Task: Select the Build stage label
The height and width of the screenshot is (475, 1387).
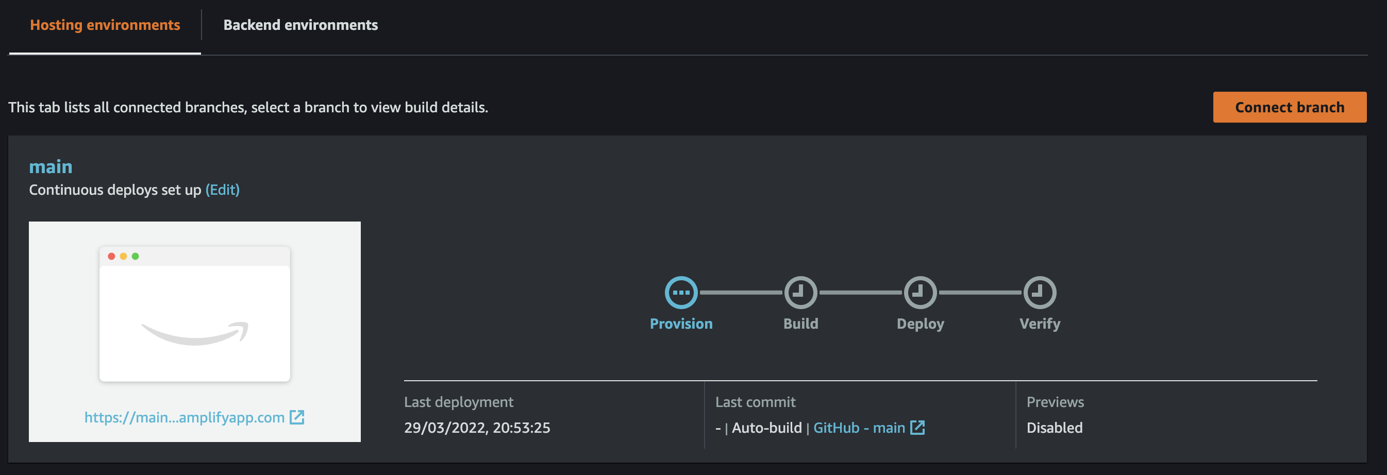Action: [x=800, y=324]
